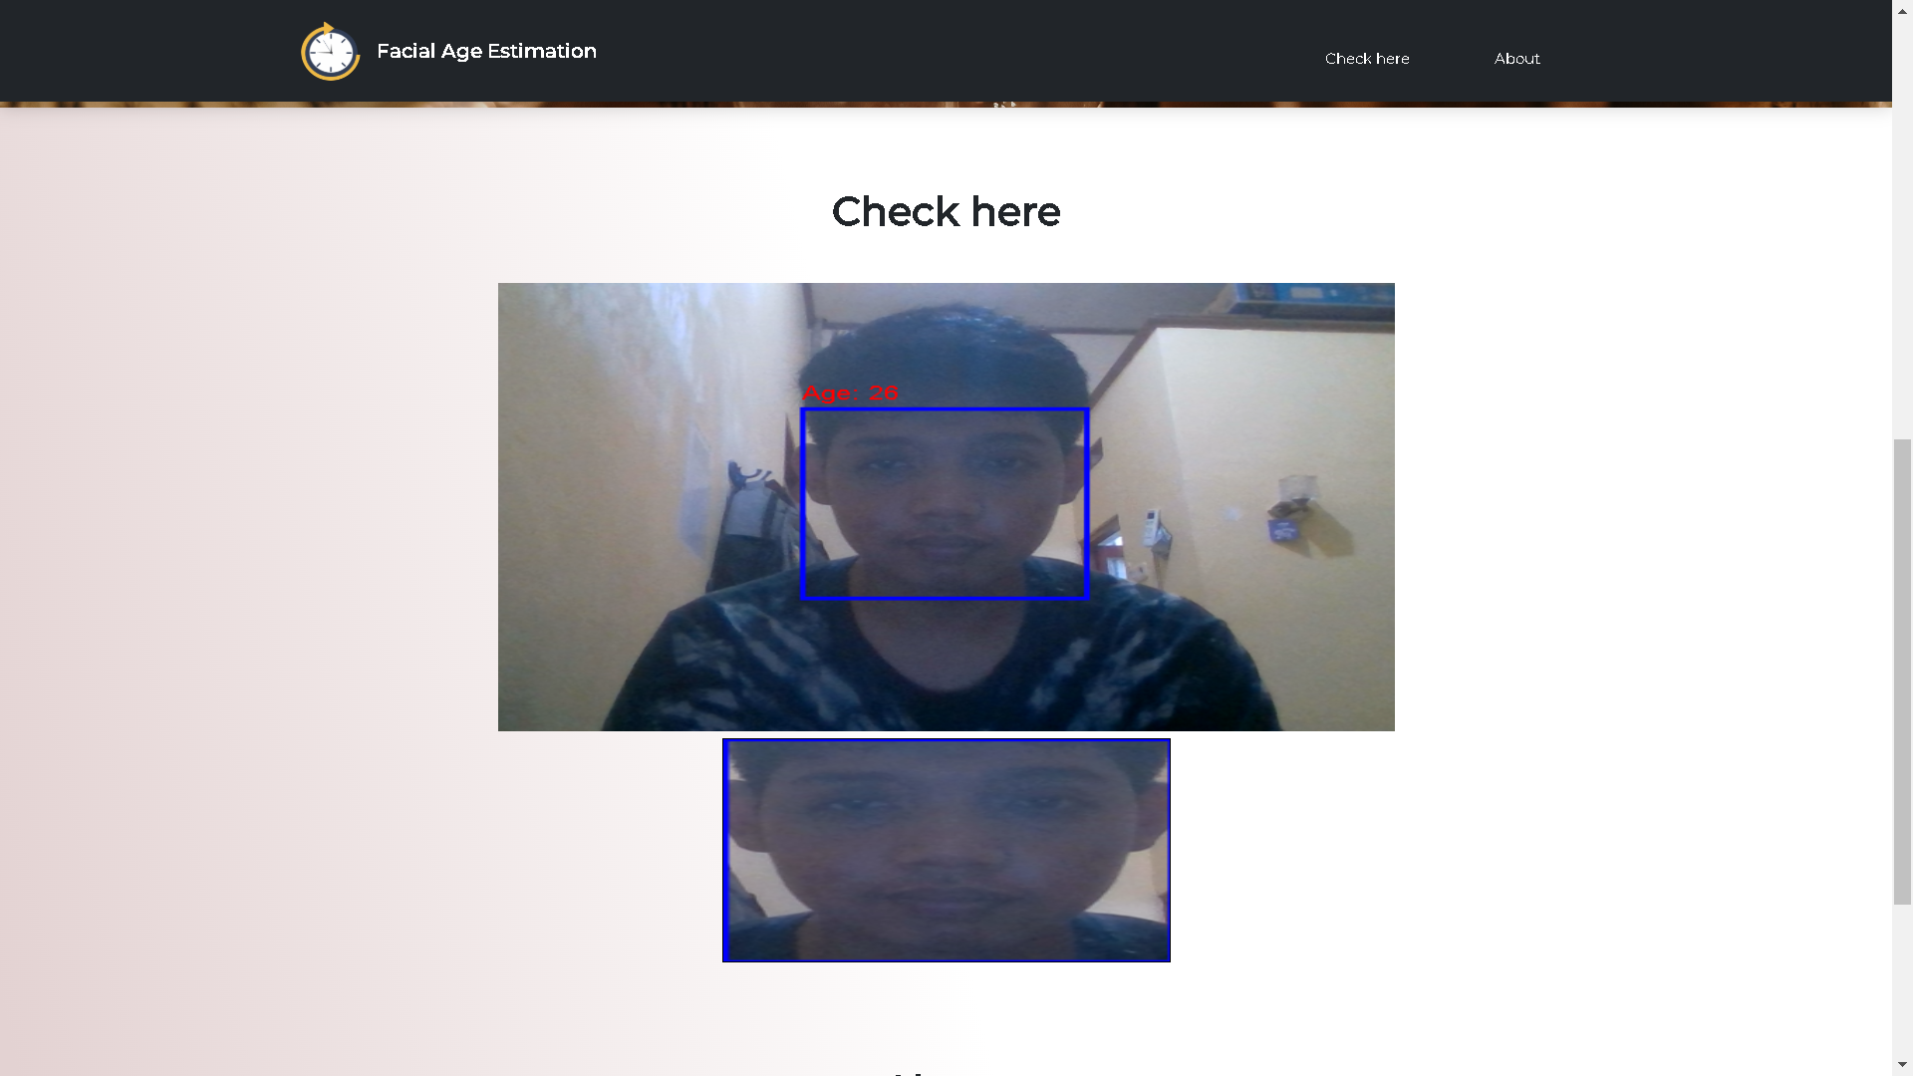
Task: Click the Check here page heading
Action: coord(946,211)
